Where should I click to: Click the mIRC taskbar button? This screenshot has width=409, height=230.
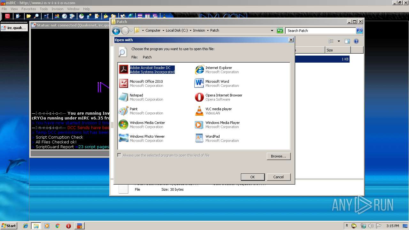[79, 226]
